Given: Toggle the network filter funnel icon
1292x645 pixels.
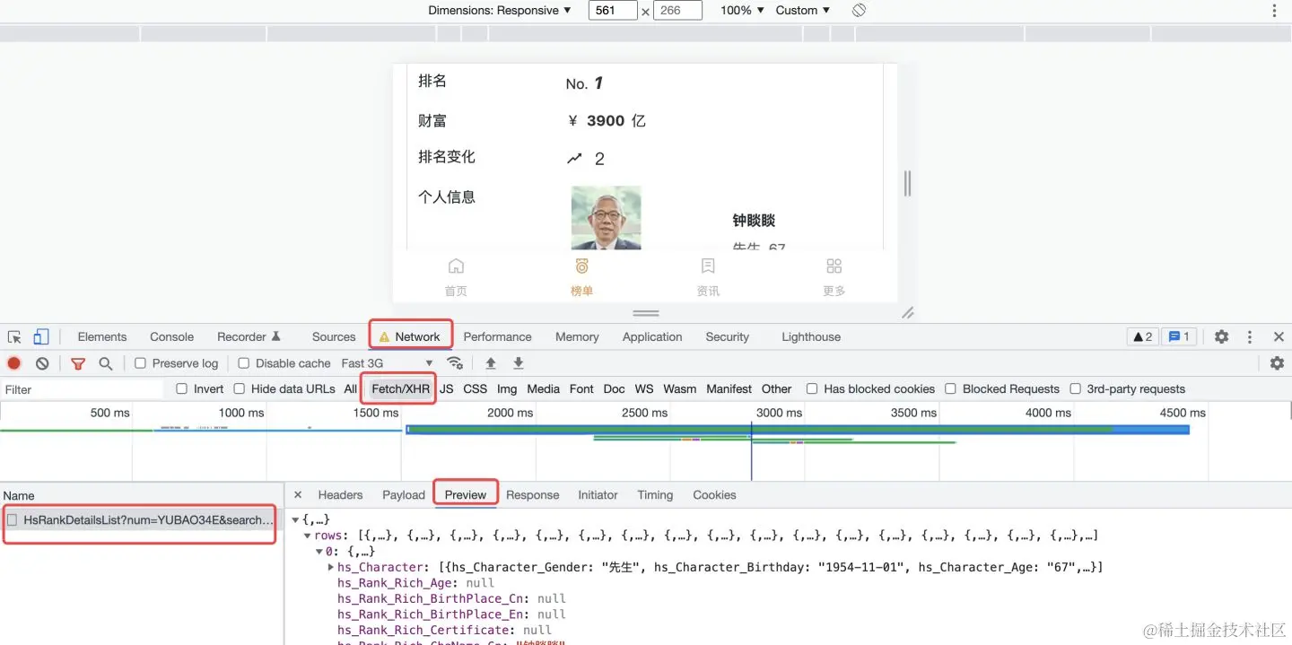Looking at the screenshot, I should pyautogui.click(x=78, y=363).
